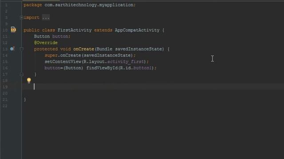The height and width of the screenshot is (159, 284).
Task: Click line number 16 in gutter
Action: (5, 68)
